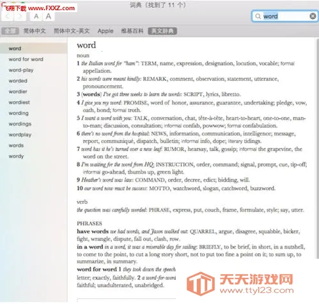Click the "PHRASES" section heading

89,224
